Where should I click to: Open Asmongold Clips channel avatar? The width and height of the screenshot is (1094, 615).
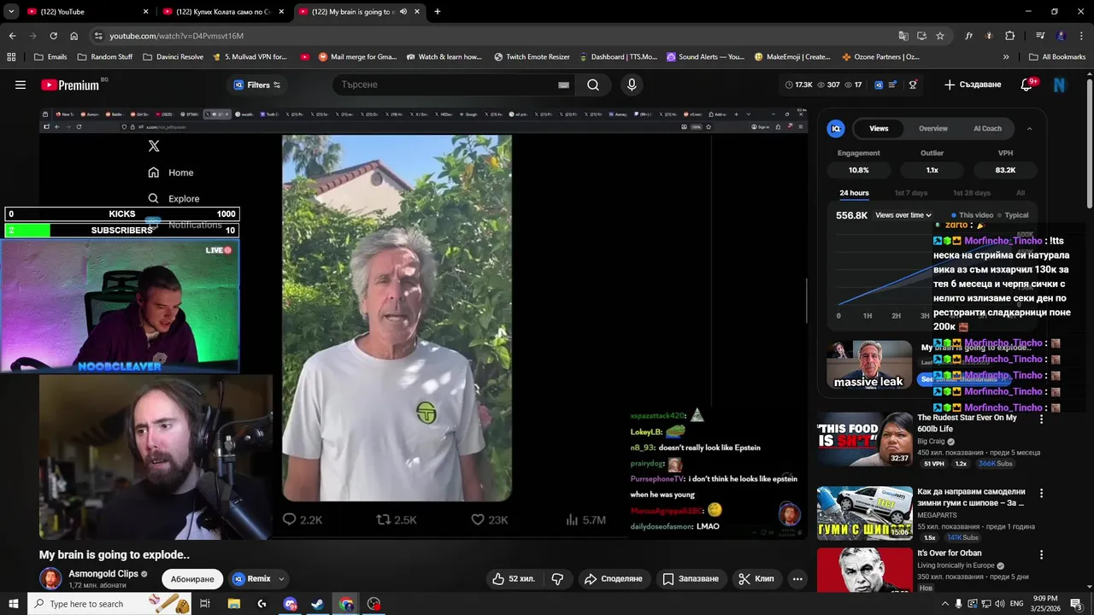click(51, 578)
